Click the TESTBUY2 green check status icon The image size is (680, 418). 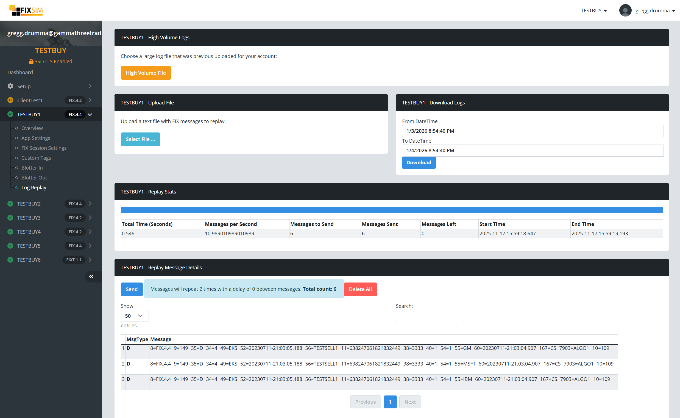10,204
